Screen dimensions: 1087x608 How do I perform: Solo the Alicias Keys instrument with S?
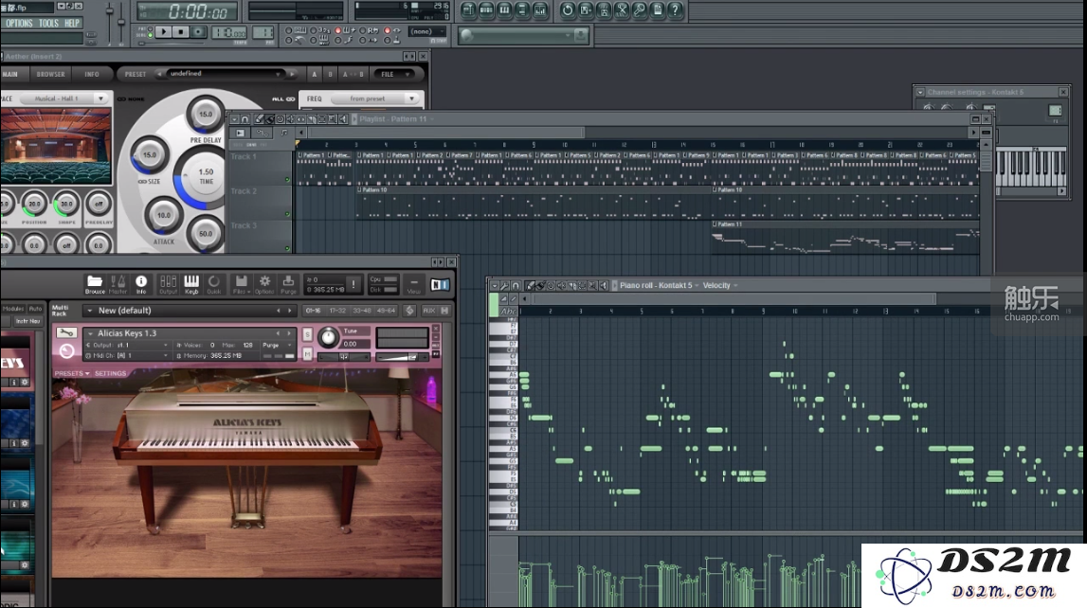308,334
